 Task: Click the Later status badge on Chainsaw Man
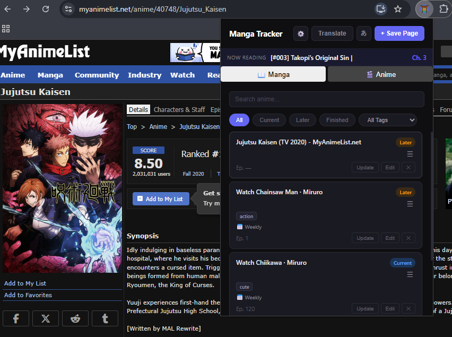[405, 192]
